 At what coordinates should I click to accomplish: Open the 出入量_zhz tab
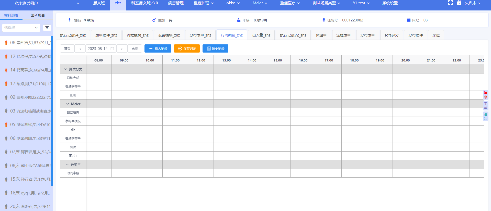click(x=261, y=35)
